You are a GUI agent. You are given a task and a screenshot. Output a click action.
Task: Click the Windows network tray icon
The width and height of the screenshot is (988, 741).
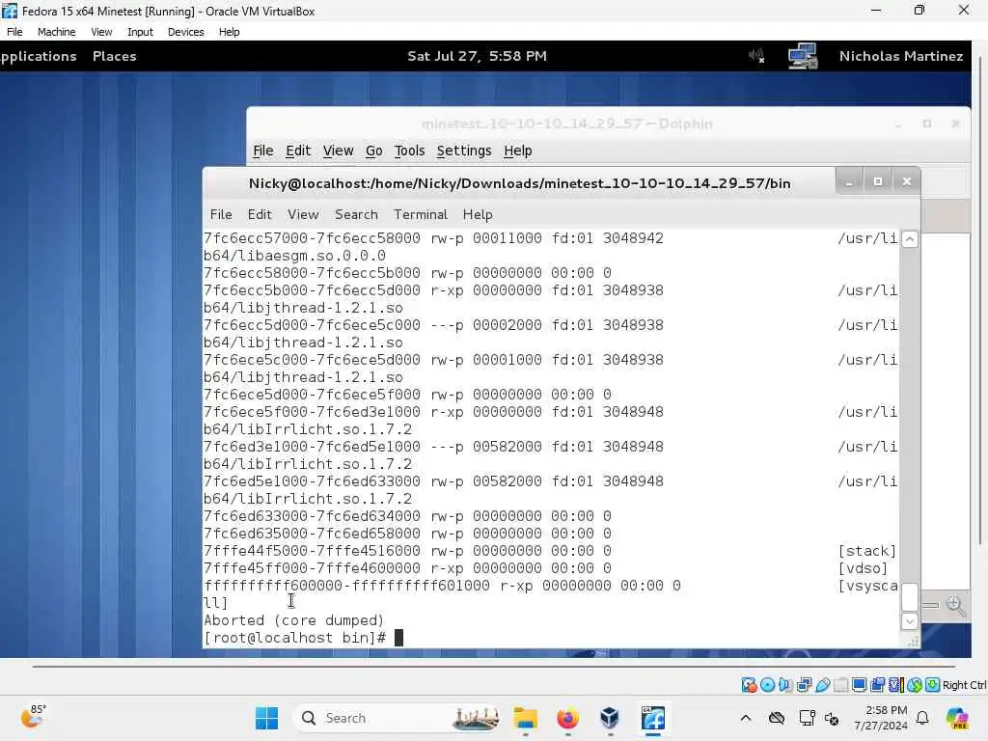[x=807, y=718]
